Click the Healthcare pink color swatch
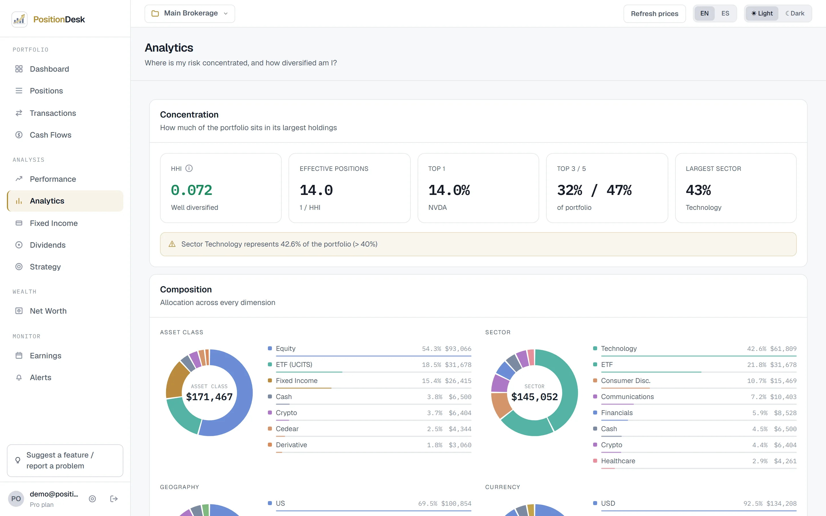Screen dimensions: 826x516 click(x=595, y=461)
